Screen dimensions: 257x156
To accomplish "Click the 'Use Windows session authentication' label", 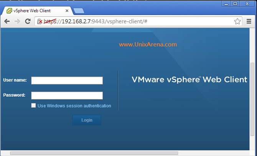I will (x=74, y=106).
